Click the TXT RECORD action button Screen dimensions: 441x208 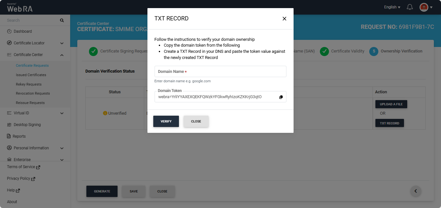coord(390,123)
